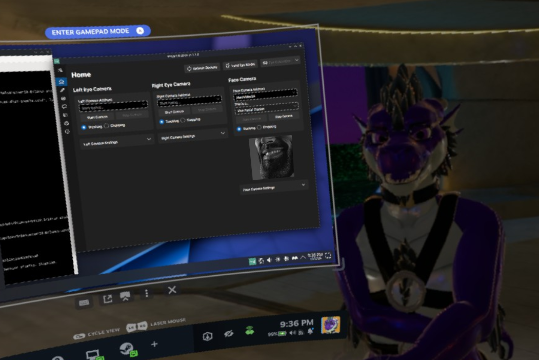Click the Refresh Devices button
This screenshot has height=360, width=539.
coord(202,68)
